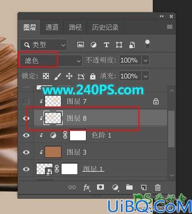Viewport: 192px width, 214px height.
Task: Click the lock icon on 图层 7
Action: 156,101
